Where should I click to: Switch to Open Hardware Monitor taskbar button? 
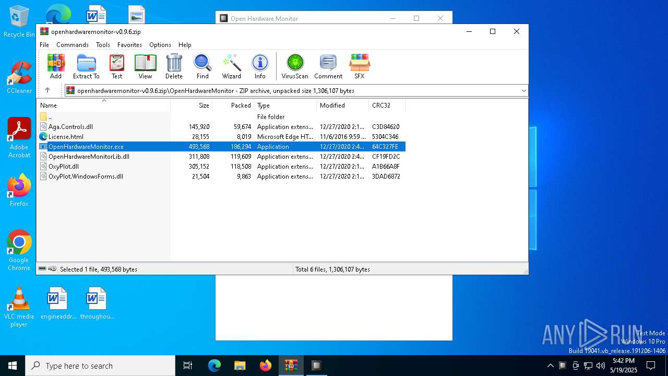[316, 366]
